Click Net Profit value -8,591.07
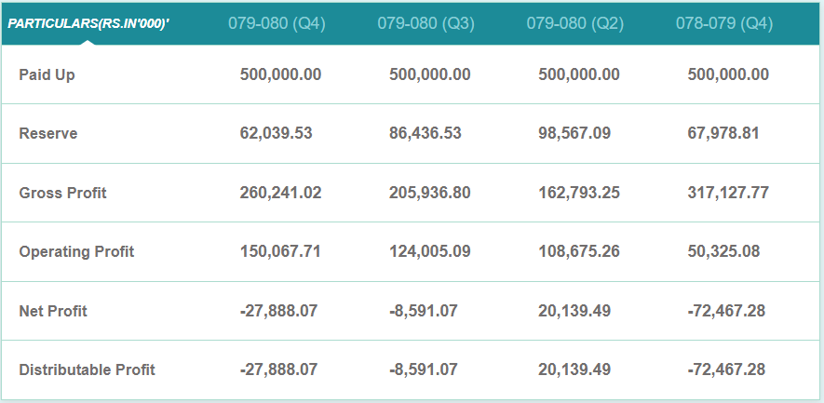The image size is (824, 403). (424, 311)
